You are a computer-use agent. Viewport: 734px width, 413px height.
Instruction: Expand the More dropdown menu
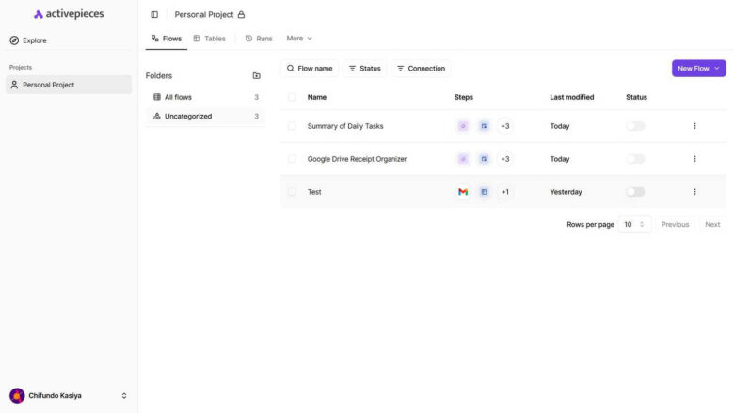(x=299, y=39)
